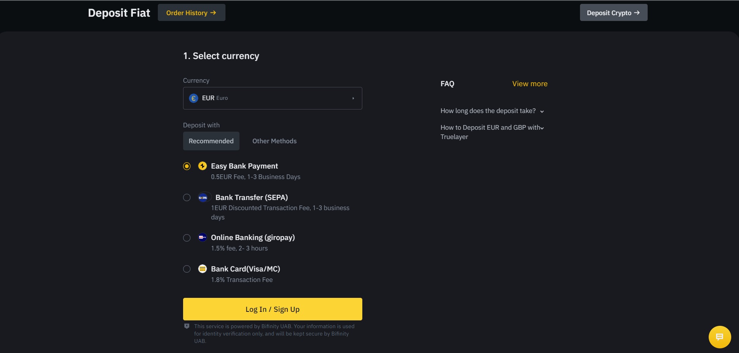Open Order History
Viewport: 739px width, 353px height.
pyautogui.click(x=191, y=13)
